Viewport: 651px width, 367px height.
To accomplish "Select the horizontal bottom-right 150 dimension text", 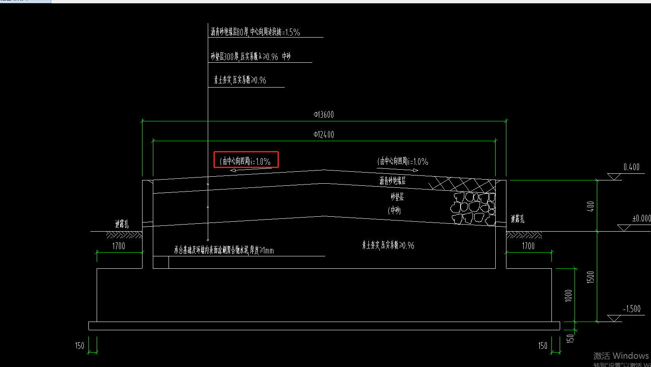I will 543,346.
